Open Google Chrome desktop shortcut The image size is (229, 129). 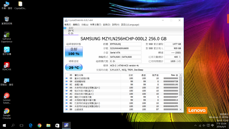pos(7,114)
